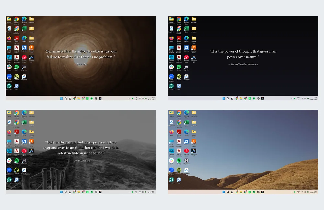324x210 pixels.
Task: Launch Excel on the Bruce Lee quote desktop
Action: 24,29
